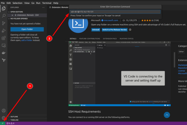Open the Extensions view

pyautogui.click(x=3, y=38)
